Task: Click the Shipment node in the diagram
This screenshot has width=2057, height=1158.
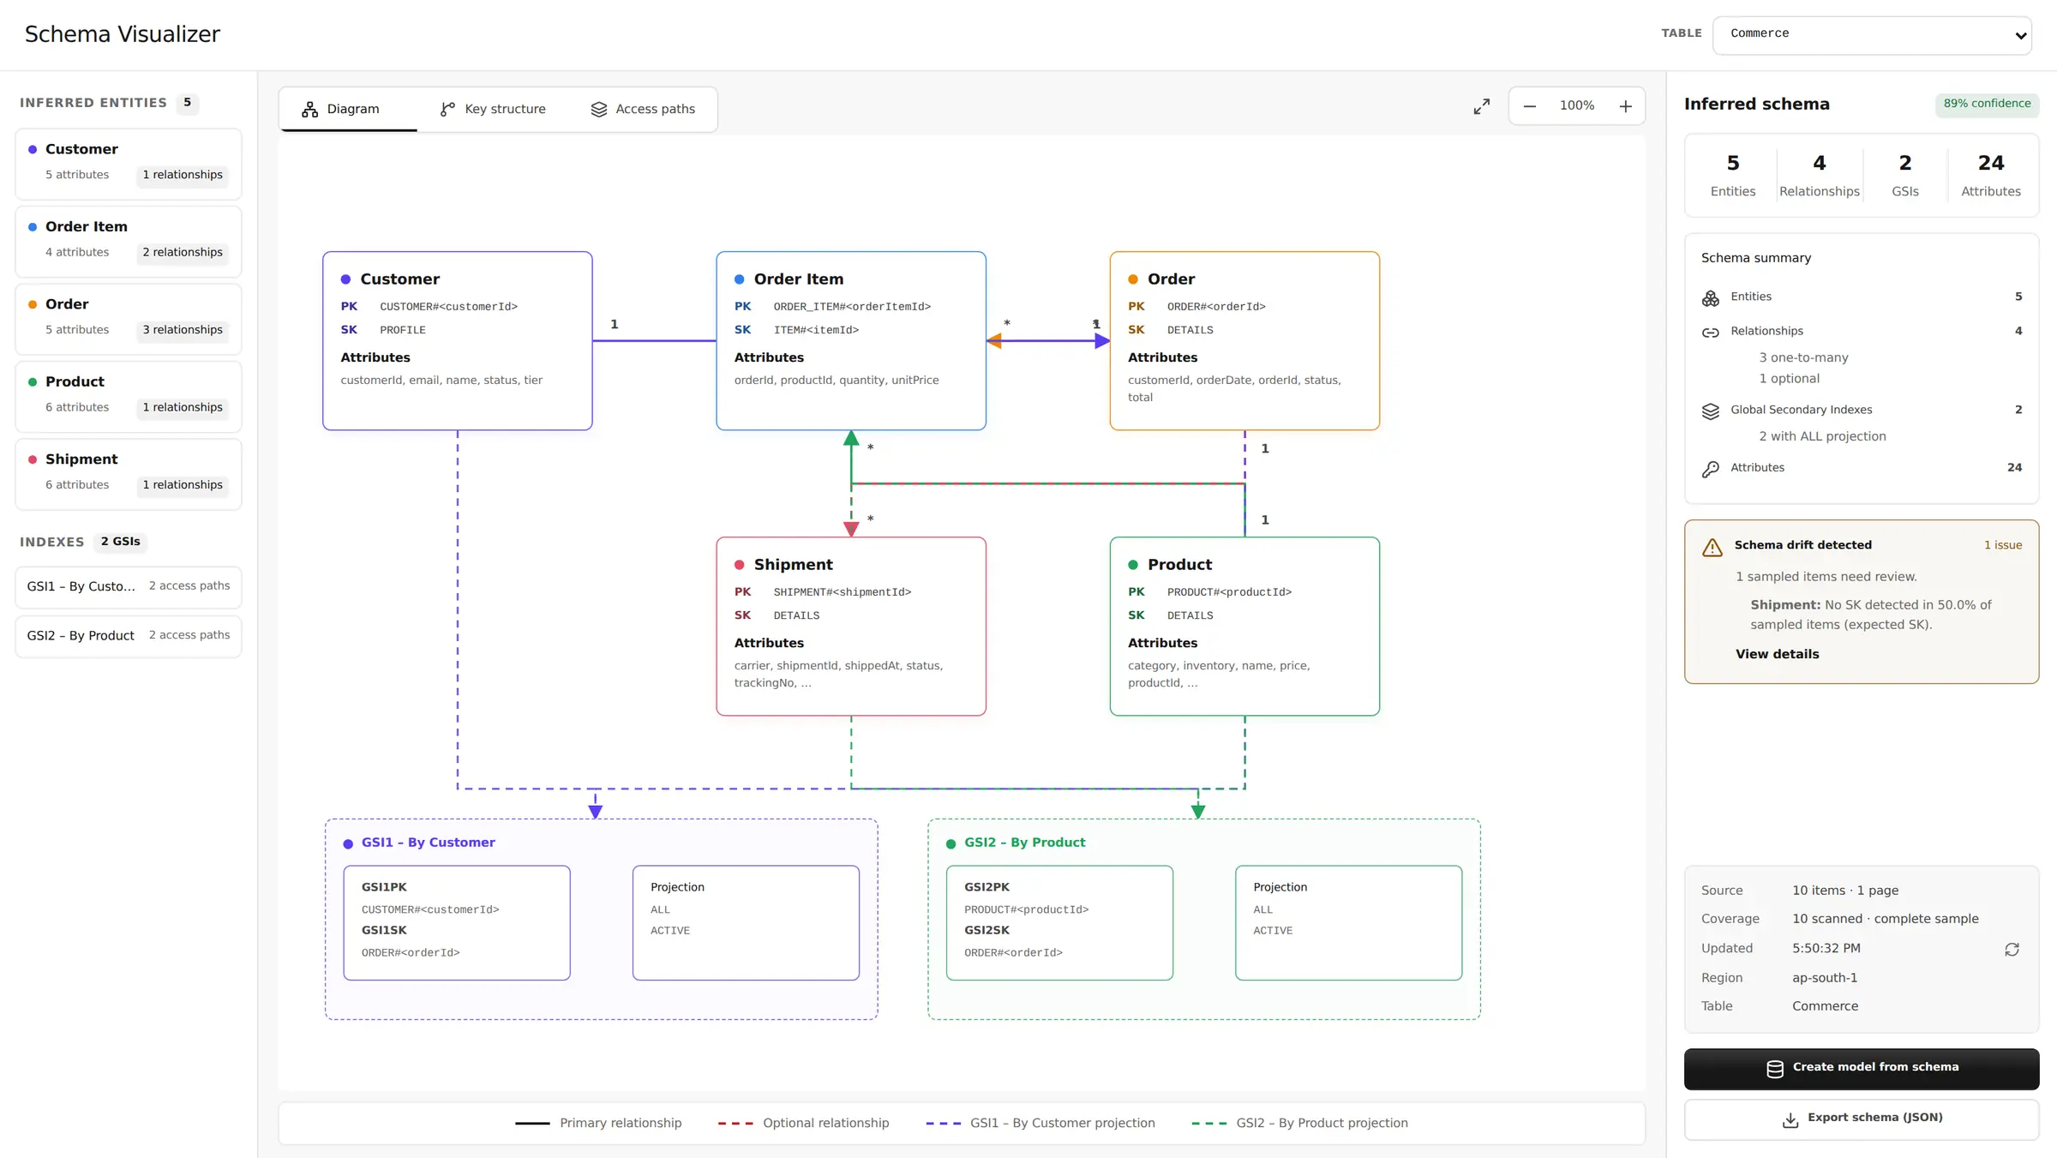Action: point(851,627)
